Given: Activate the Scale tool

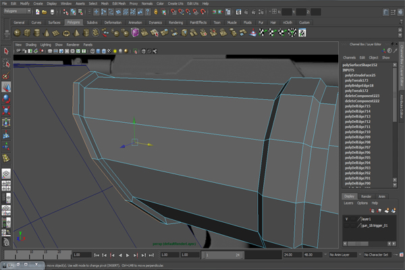Looking at the screenshot, I should tap(6, 111).
